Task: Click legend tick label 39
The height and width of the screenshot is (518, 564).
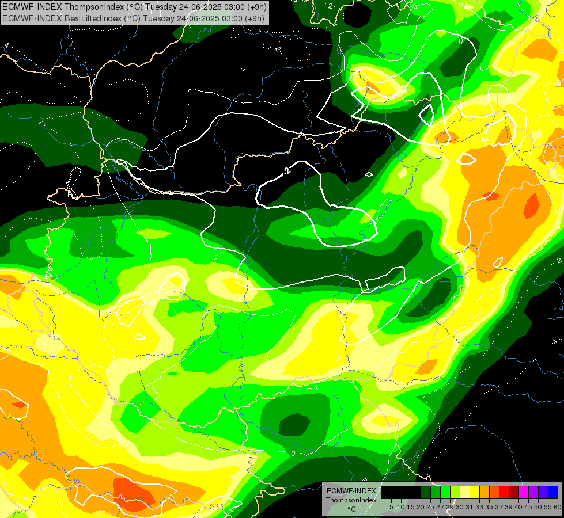Action: tap(509, 507)
